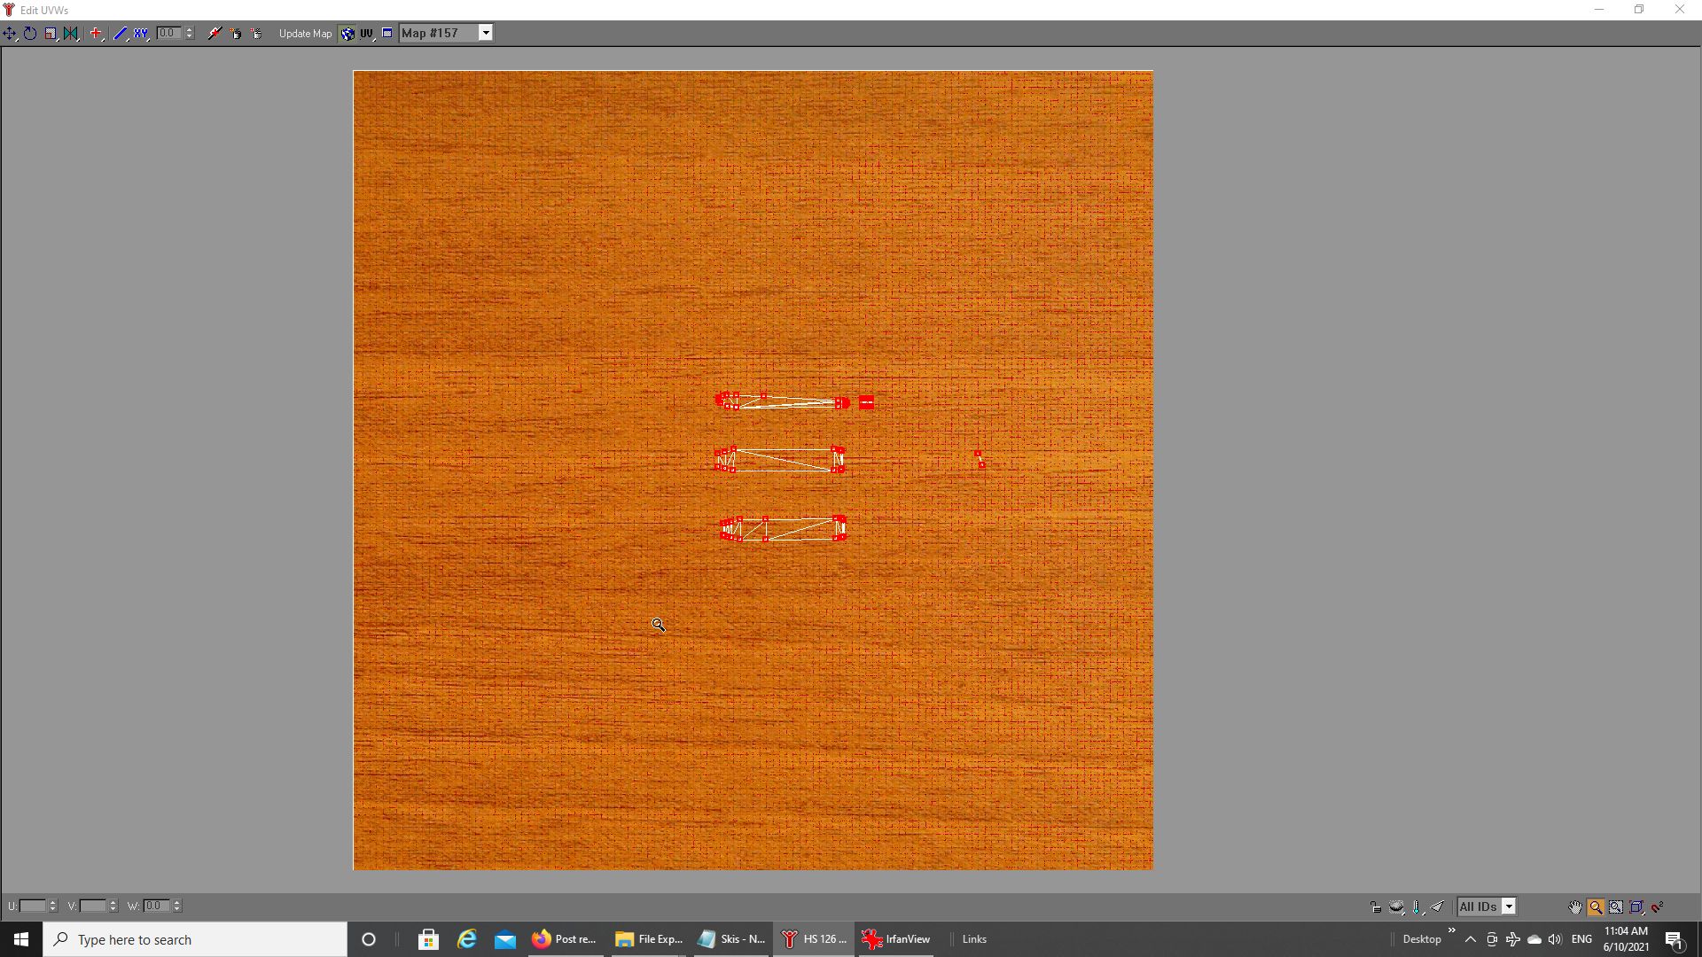The width and height of the screenshot is (1702, 957).
Task: Select the Scale tool icon
Action: [x=51, y=34]
